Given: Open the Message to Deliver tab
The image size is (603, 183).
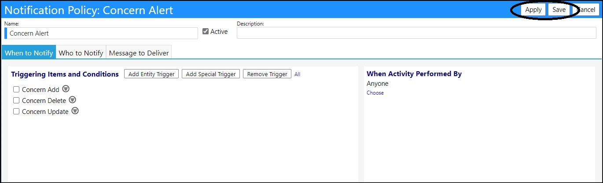Looking at the screenshot, I should click(x=139, y=53).
